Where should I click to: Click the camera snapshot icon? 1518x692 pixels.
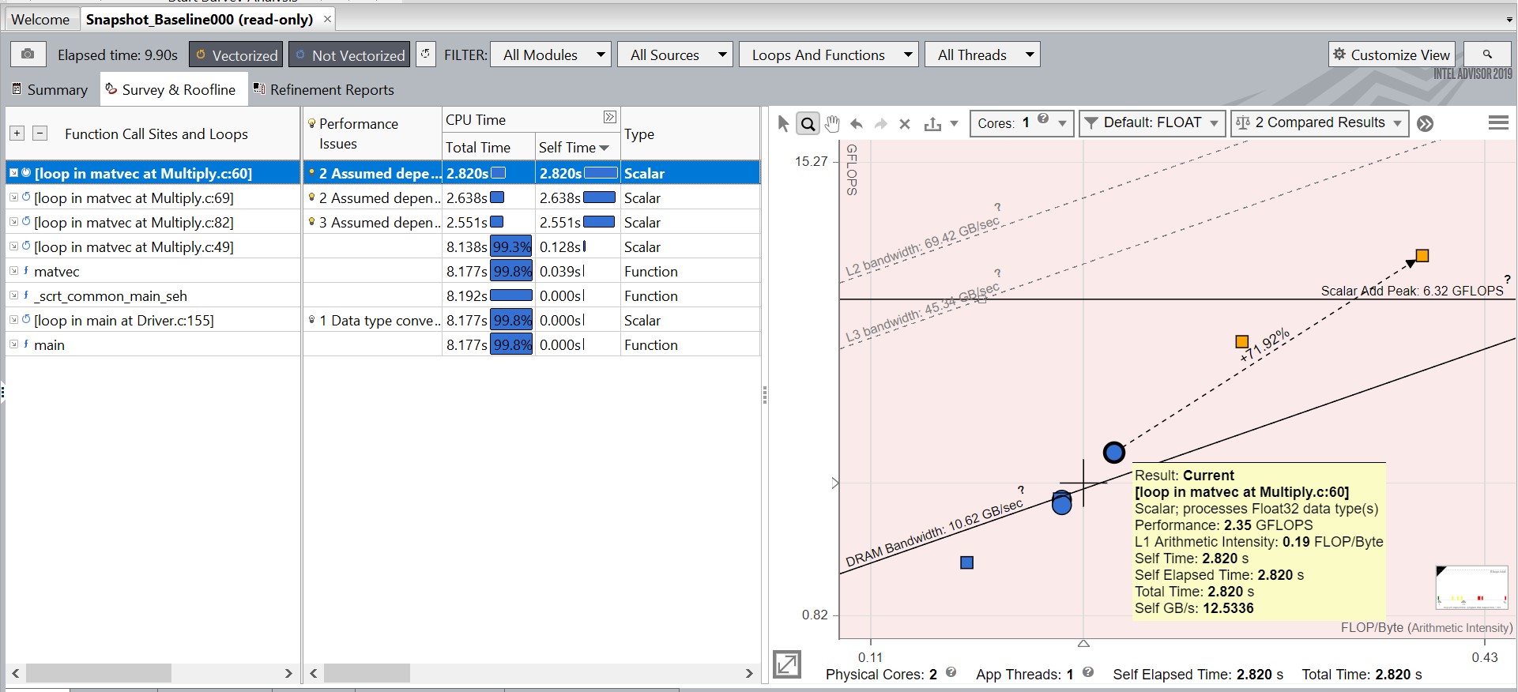[x=28, y=55]
